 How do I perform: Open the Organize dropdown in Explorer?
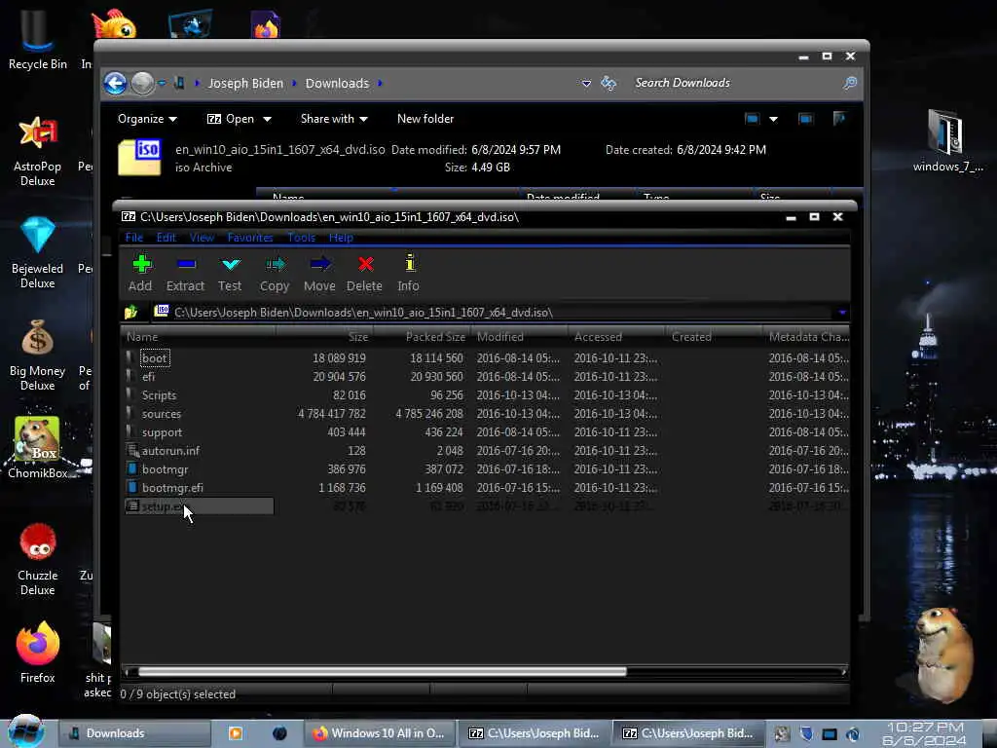[147, 119]
